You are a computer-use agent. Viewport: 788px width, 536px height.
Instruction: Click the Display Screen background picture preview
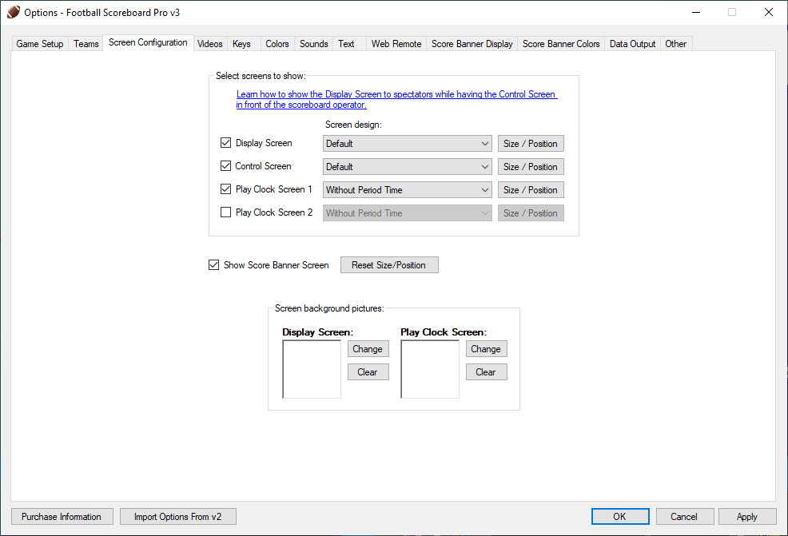(x=312, y=369)
